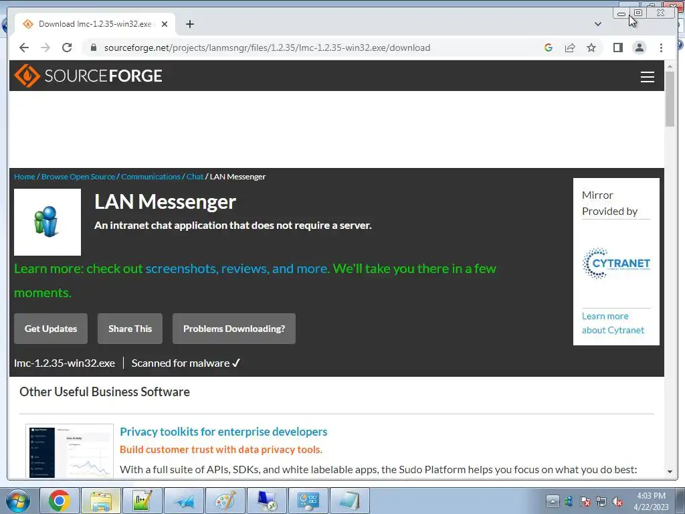The image size is (685, 514).
Task: Open the SourceForge hamburger menu
Action: pos(647,76)
